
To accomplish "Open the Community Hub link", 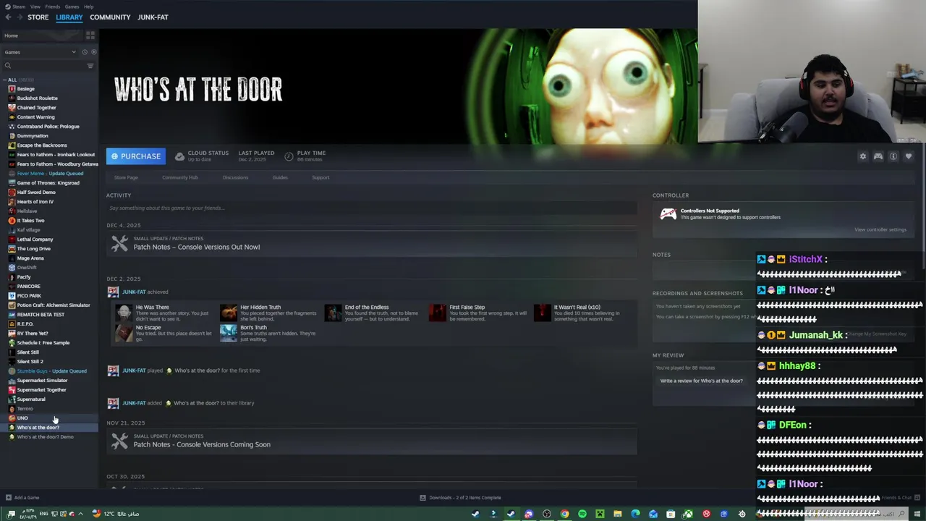I will 180,177.
